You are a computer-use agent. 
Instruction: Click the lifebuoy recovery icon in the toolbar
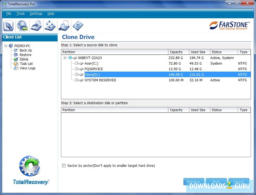50,26
